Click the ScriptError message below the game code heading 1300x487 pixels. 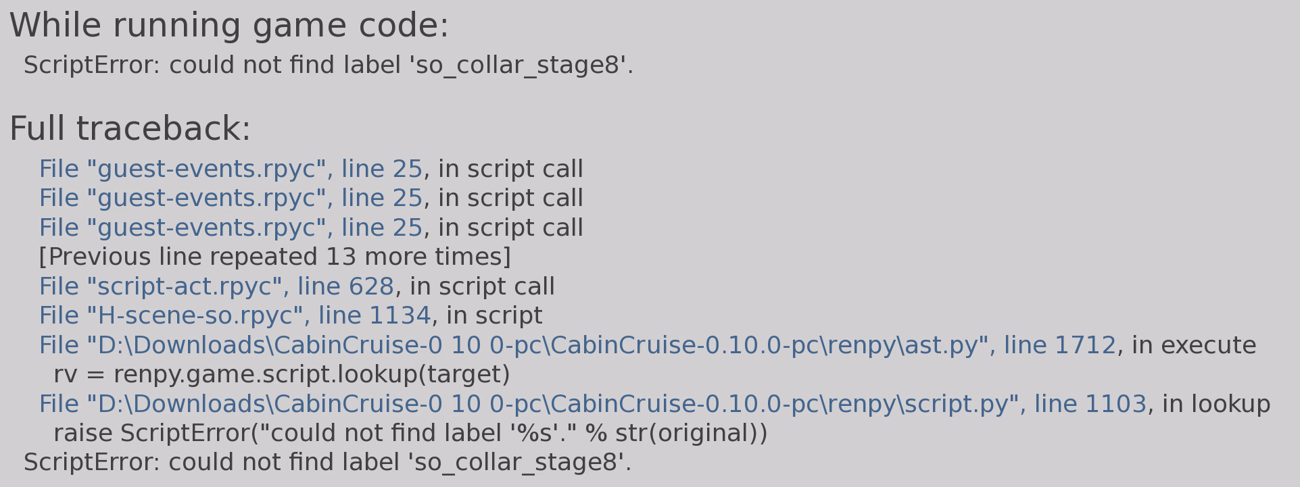click(329, 66)
